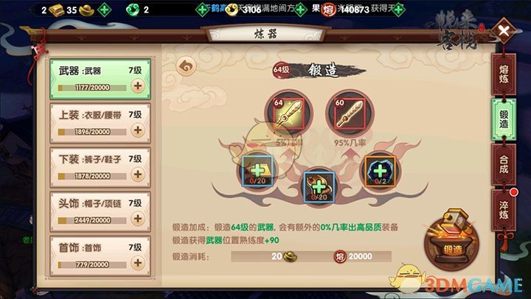Add the middle blue-framed material slot
Viewport: 531px width, 299px height.
point(319,187)
